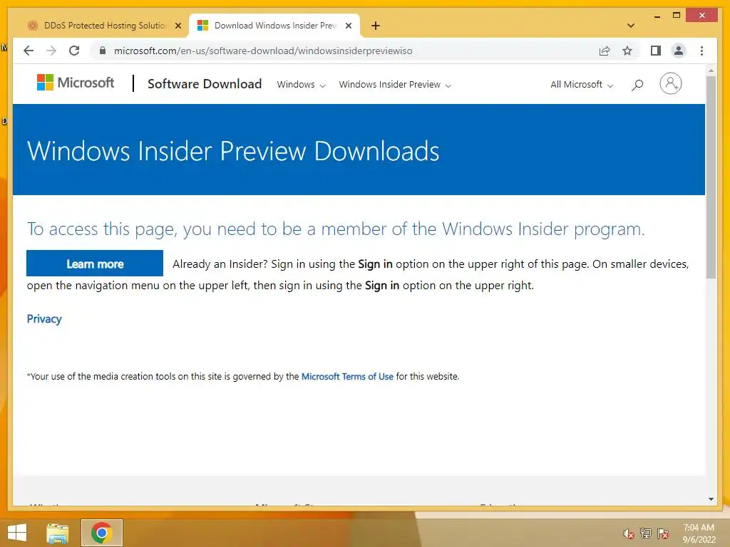View site info via the padlock icon

[x=103, y=51]
